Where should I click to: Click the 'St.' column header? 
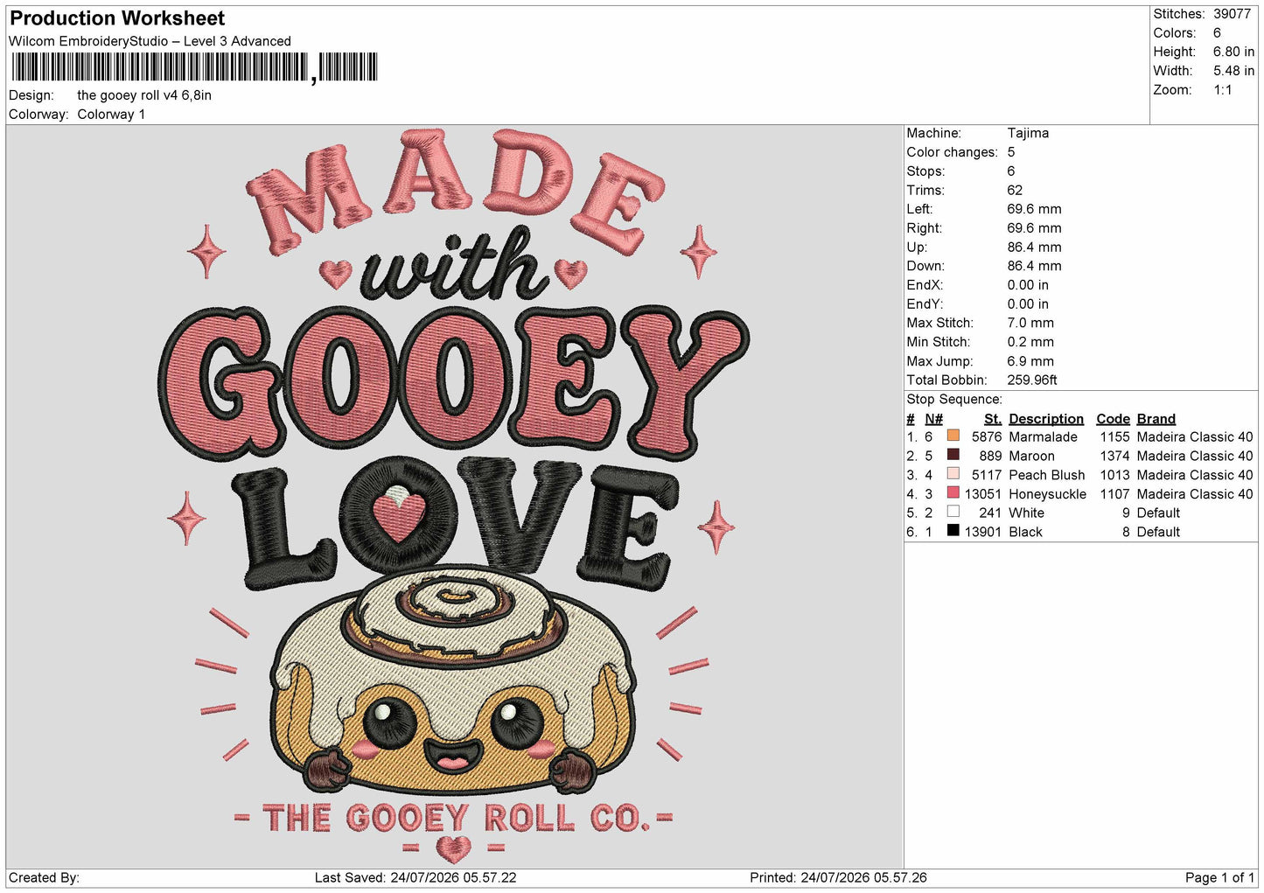993,419
